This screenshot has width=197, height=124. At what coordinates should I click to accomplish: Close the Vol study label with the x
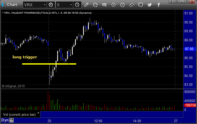tap(38, 113)
